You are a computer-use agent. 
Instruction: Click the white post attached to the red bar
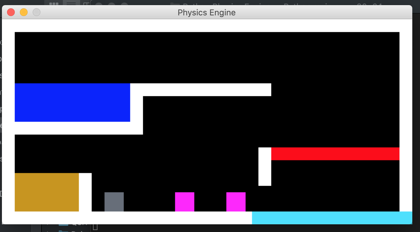click(265, 167)
